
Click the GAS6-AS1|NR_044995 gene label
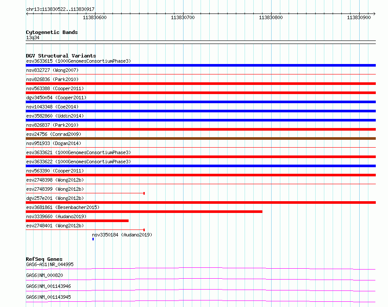[50, 264]
